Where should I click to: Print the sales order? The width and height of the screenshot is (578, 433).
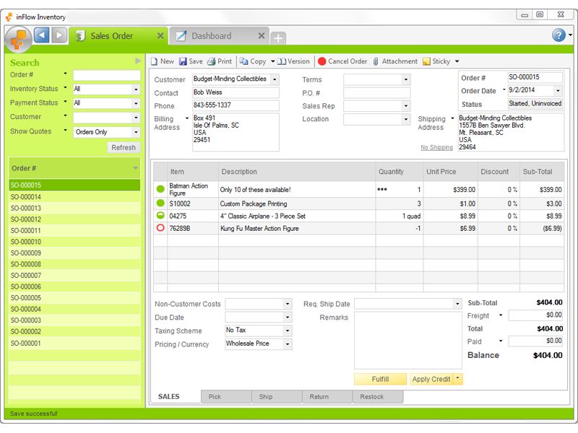(x=212, y=61)
